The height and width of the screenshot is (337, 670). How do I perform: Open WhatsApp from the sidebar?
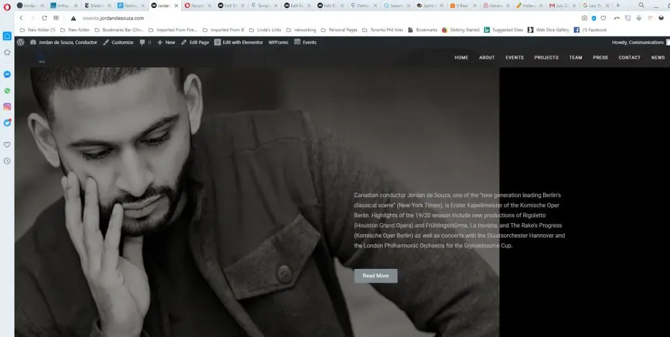pyautogui.click(x=7, y=91)
